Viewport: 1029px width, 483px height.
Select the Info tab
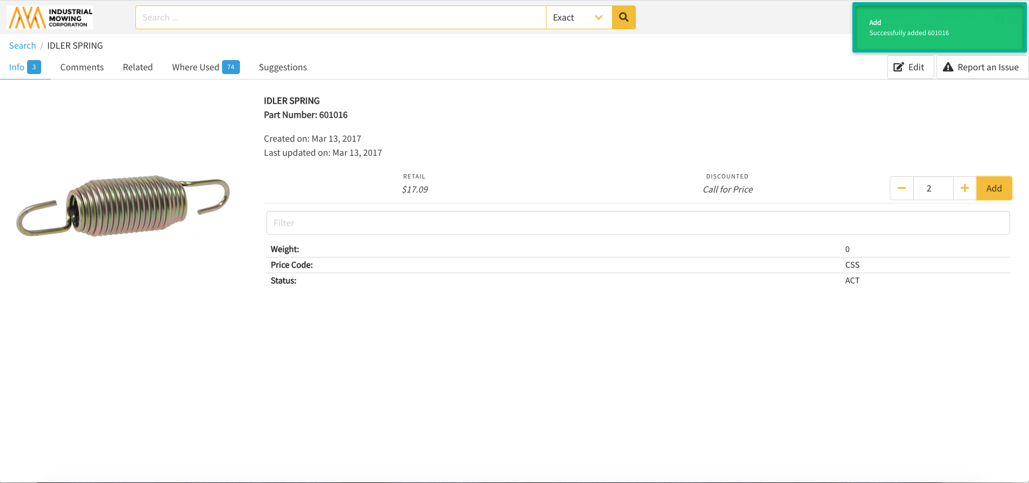[17, 67]
